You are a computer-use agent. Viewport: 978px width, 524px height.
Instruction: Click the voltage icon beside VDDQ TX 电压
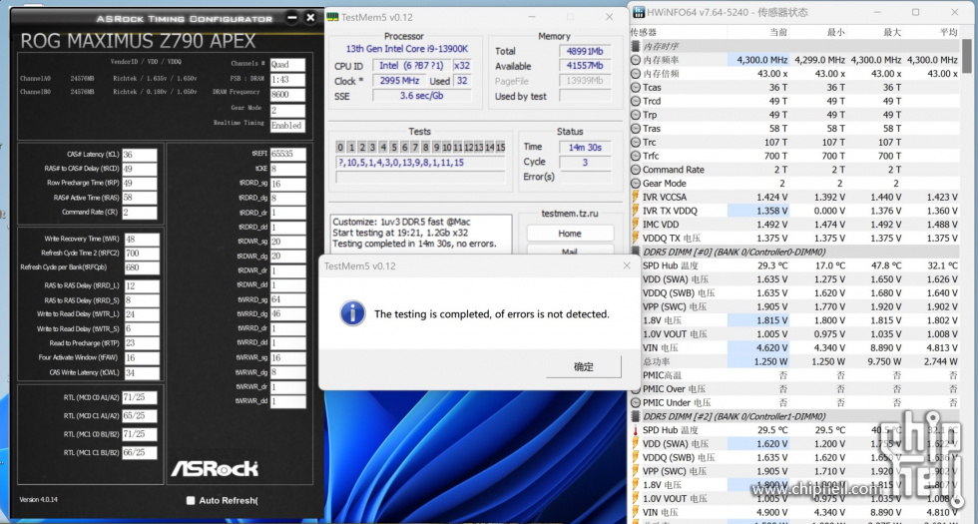tap(636, 239)
